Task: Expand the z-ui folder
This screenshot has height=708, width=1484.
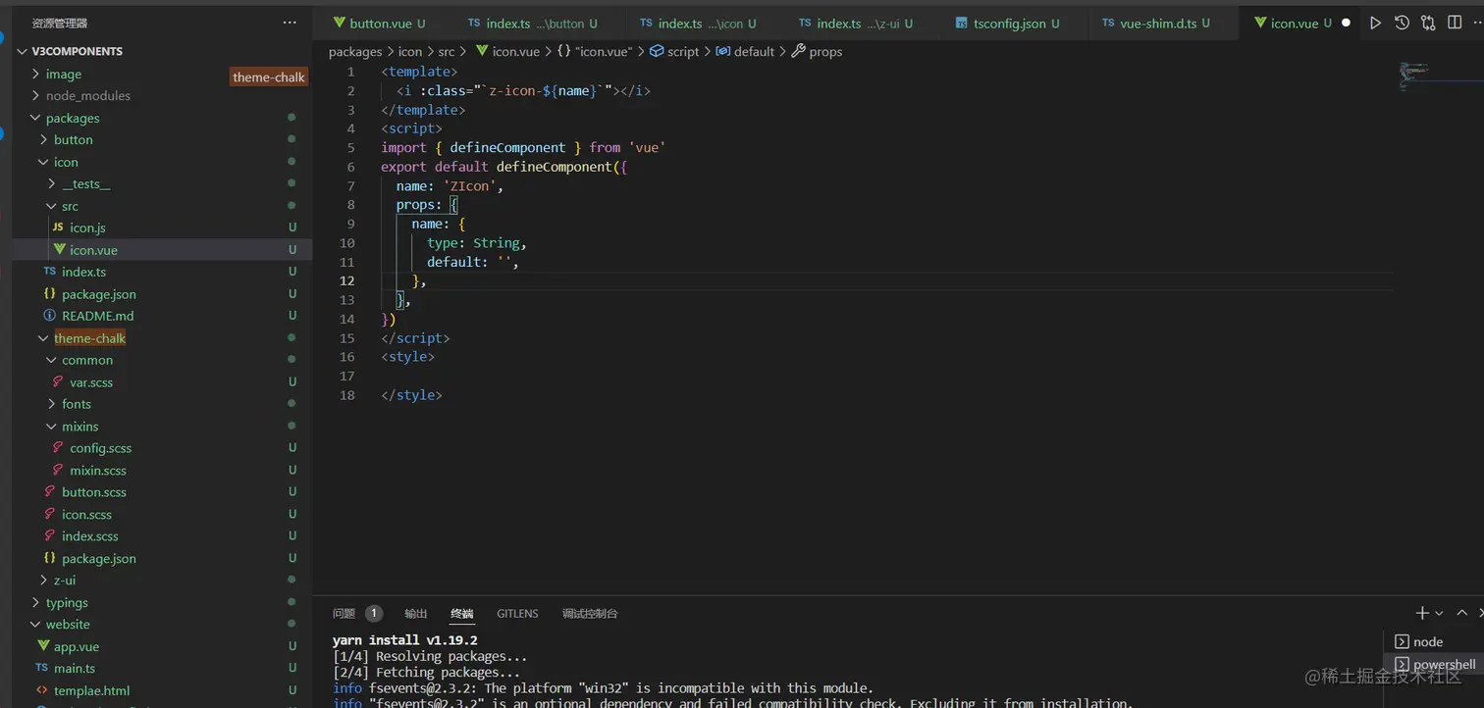Action: coord(65,581)
